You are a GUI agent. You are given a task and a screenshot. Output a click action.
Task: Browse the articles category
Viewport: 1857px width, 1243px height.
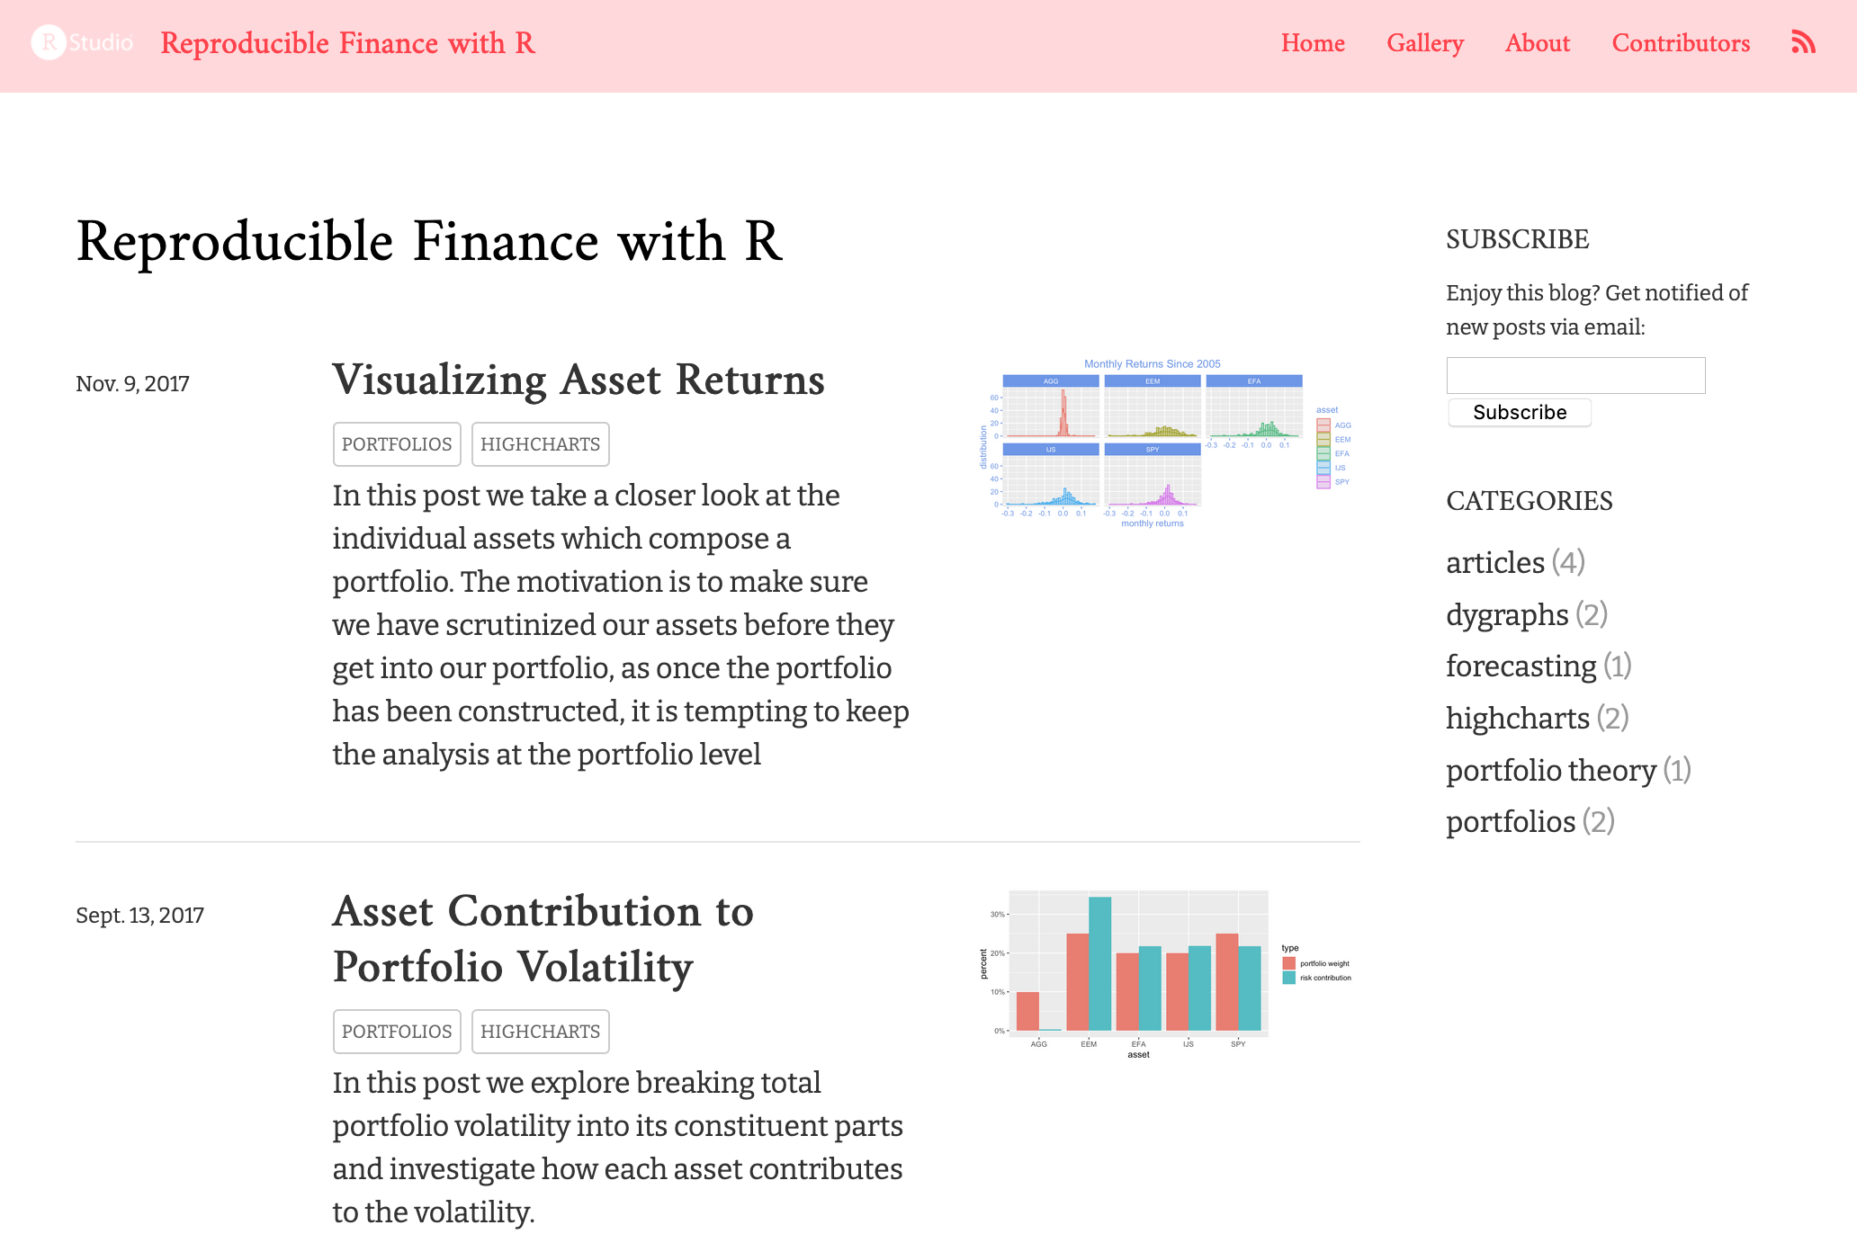(1515, 563)
